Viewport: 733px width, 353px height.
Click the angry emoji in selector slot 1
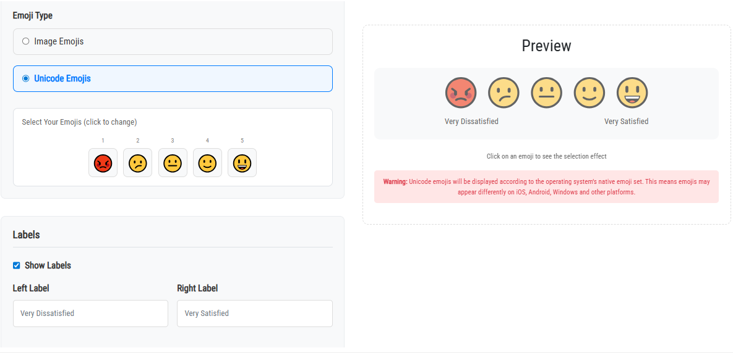[103, 163]
